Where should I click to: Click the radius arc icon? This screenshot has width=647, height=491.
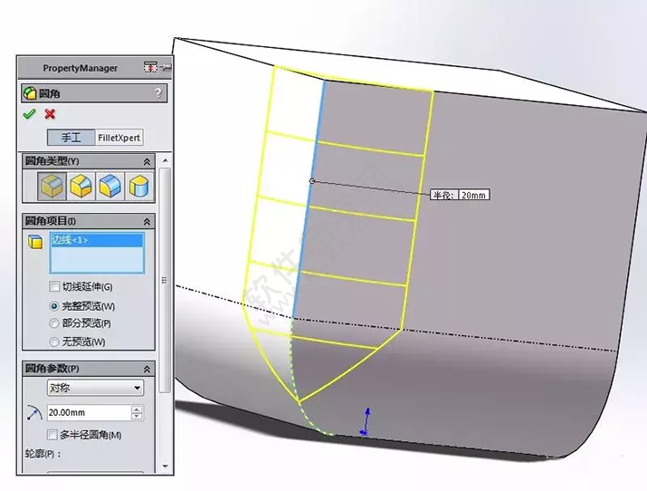click(34, 412)
